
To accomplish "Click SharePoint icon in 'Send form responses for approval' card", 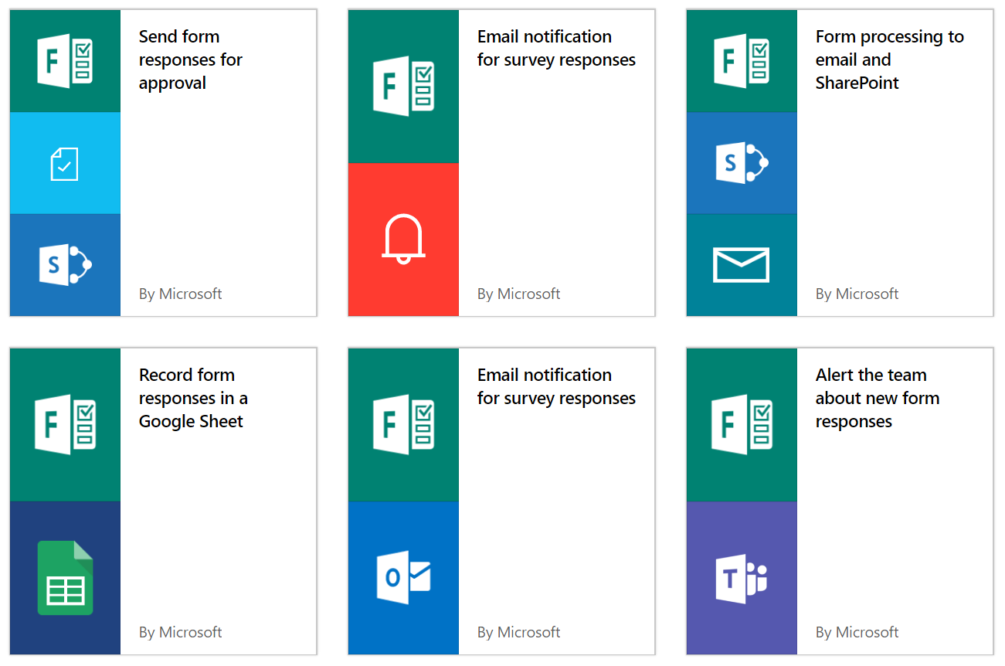I will coord(65,265).
